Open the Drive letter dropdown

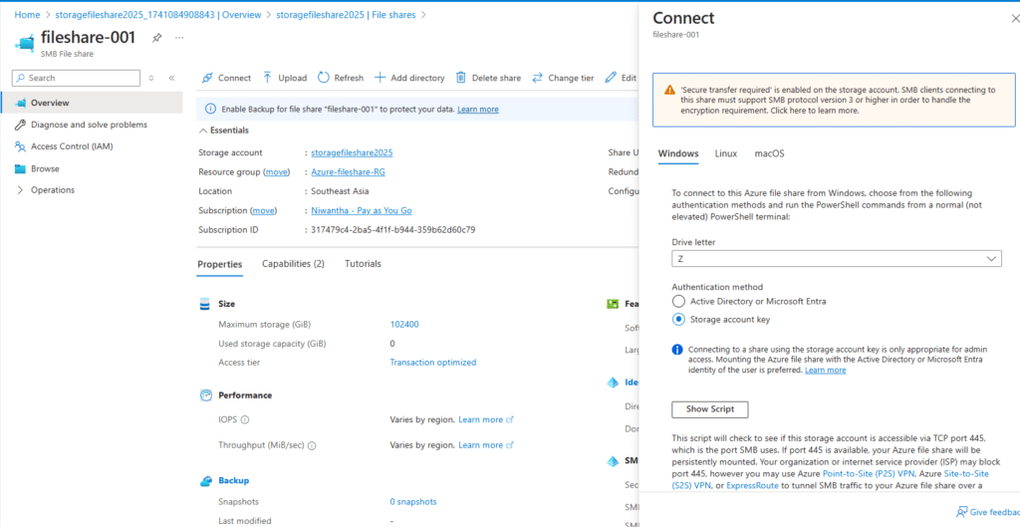[836, 258]
